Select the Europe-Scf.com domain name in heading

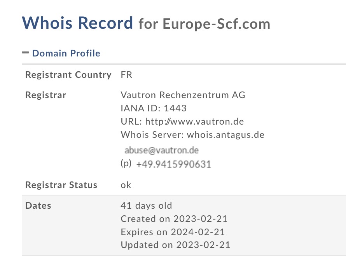[x=216, y=24]
